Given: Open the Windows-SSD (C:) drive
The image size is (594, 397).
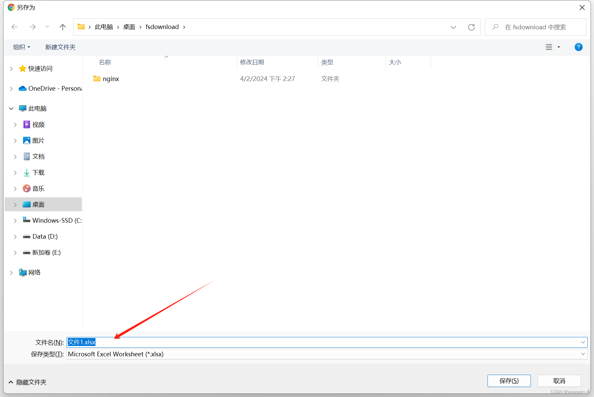Looking at the screenshot, I should pyautogui.click(x=52, y=220).
